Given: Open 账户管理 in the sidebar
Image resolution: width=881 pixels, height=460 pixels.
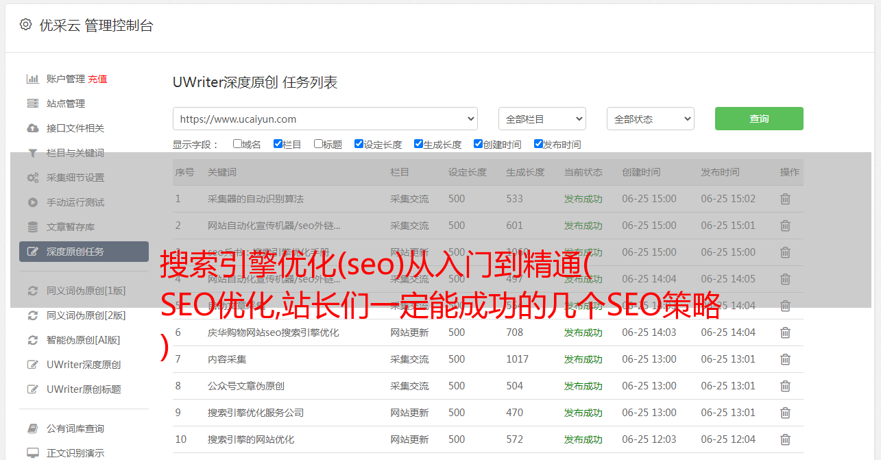Looking at the screenshot, I should [x=66, y=79].
